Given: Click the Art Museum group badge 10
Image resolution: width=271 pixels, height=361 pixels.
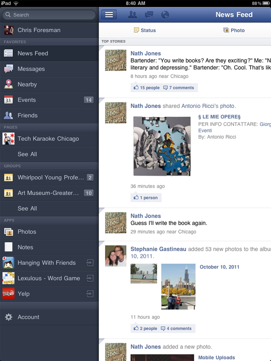Looking at the screenshot, I should [x=88, y=193].
